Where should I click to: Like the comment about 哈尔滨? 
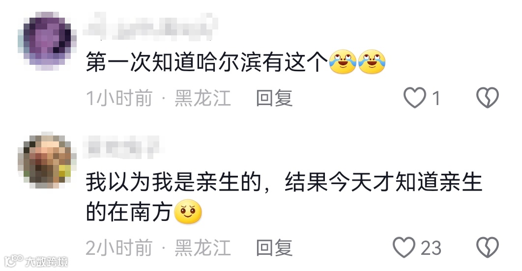414,98
